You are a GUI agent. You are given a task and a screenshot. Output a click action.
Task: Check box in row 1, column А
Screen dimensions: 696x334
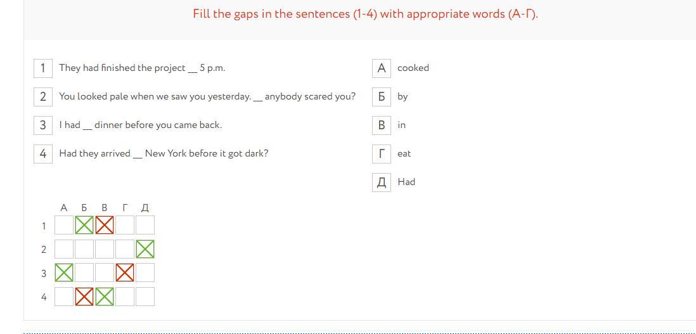[x=64, y=225]
